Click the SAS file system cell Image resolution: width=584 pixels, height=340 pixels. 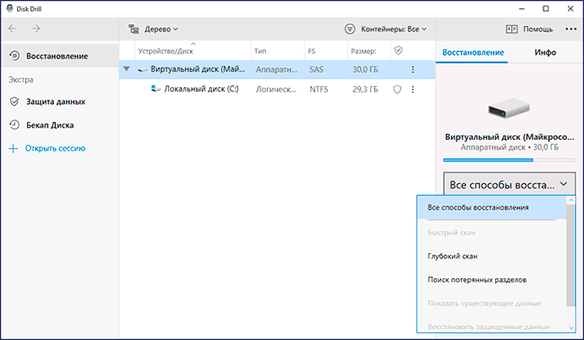pyautogui.click(x=316, y=70)
